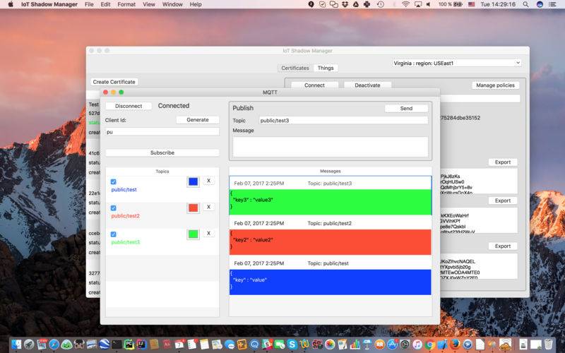Open Google Drive menu bar icon
Image resolution: width=565 pixels, height=353 pixels.
[x=356, y=4]
